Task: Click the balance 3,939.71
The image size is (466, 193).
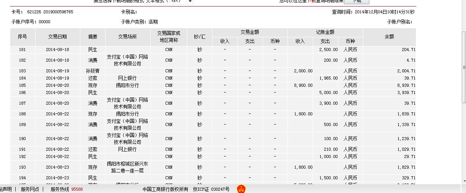Action: (x=406, y=93)
